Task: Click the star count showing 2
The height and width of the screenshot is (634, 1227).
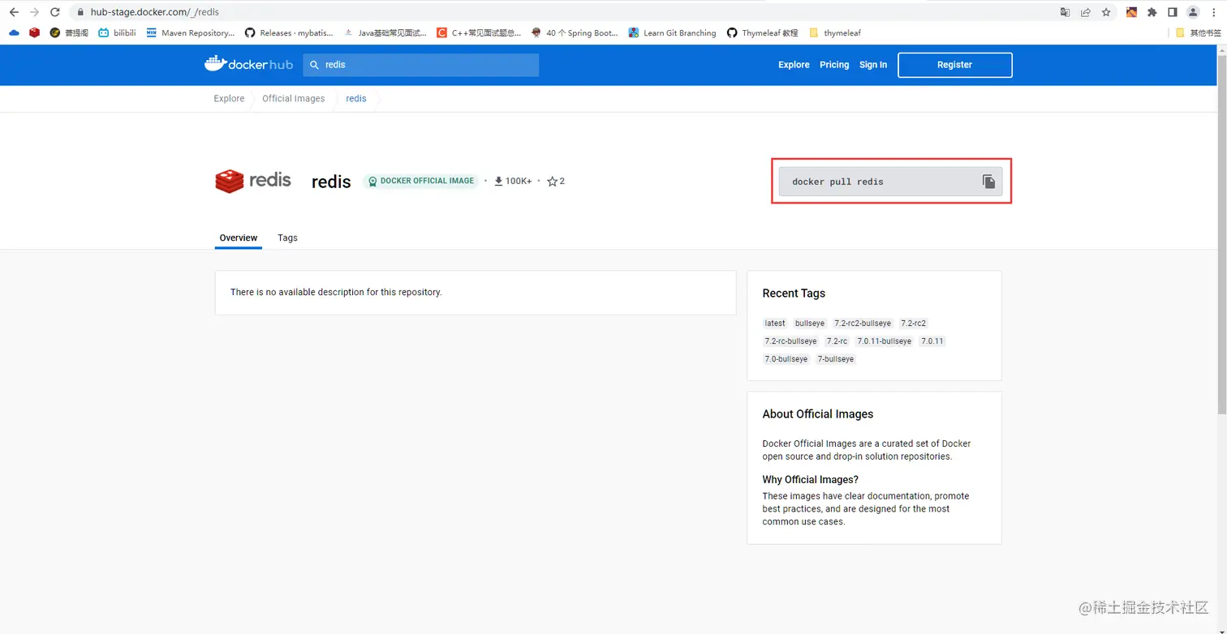Action: pyautogui.click(x=556, y=182)
